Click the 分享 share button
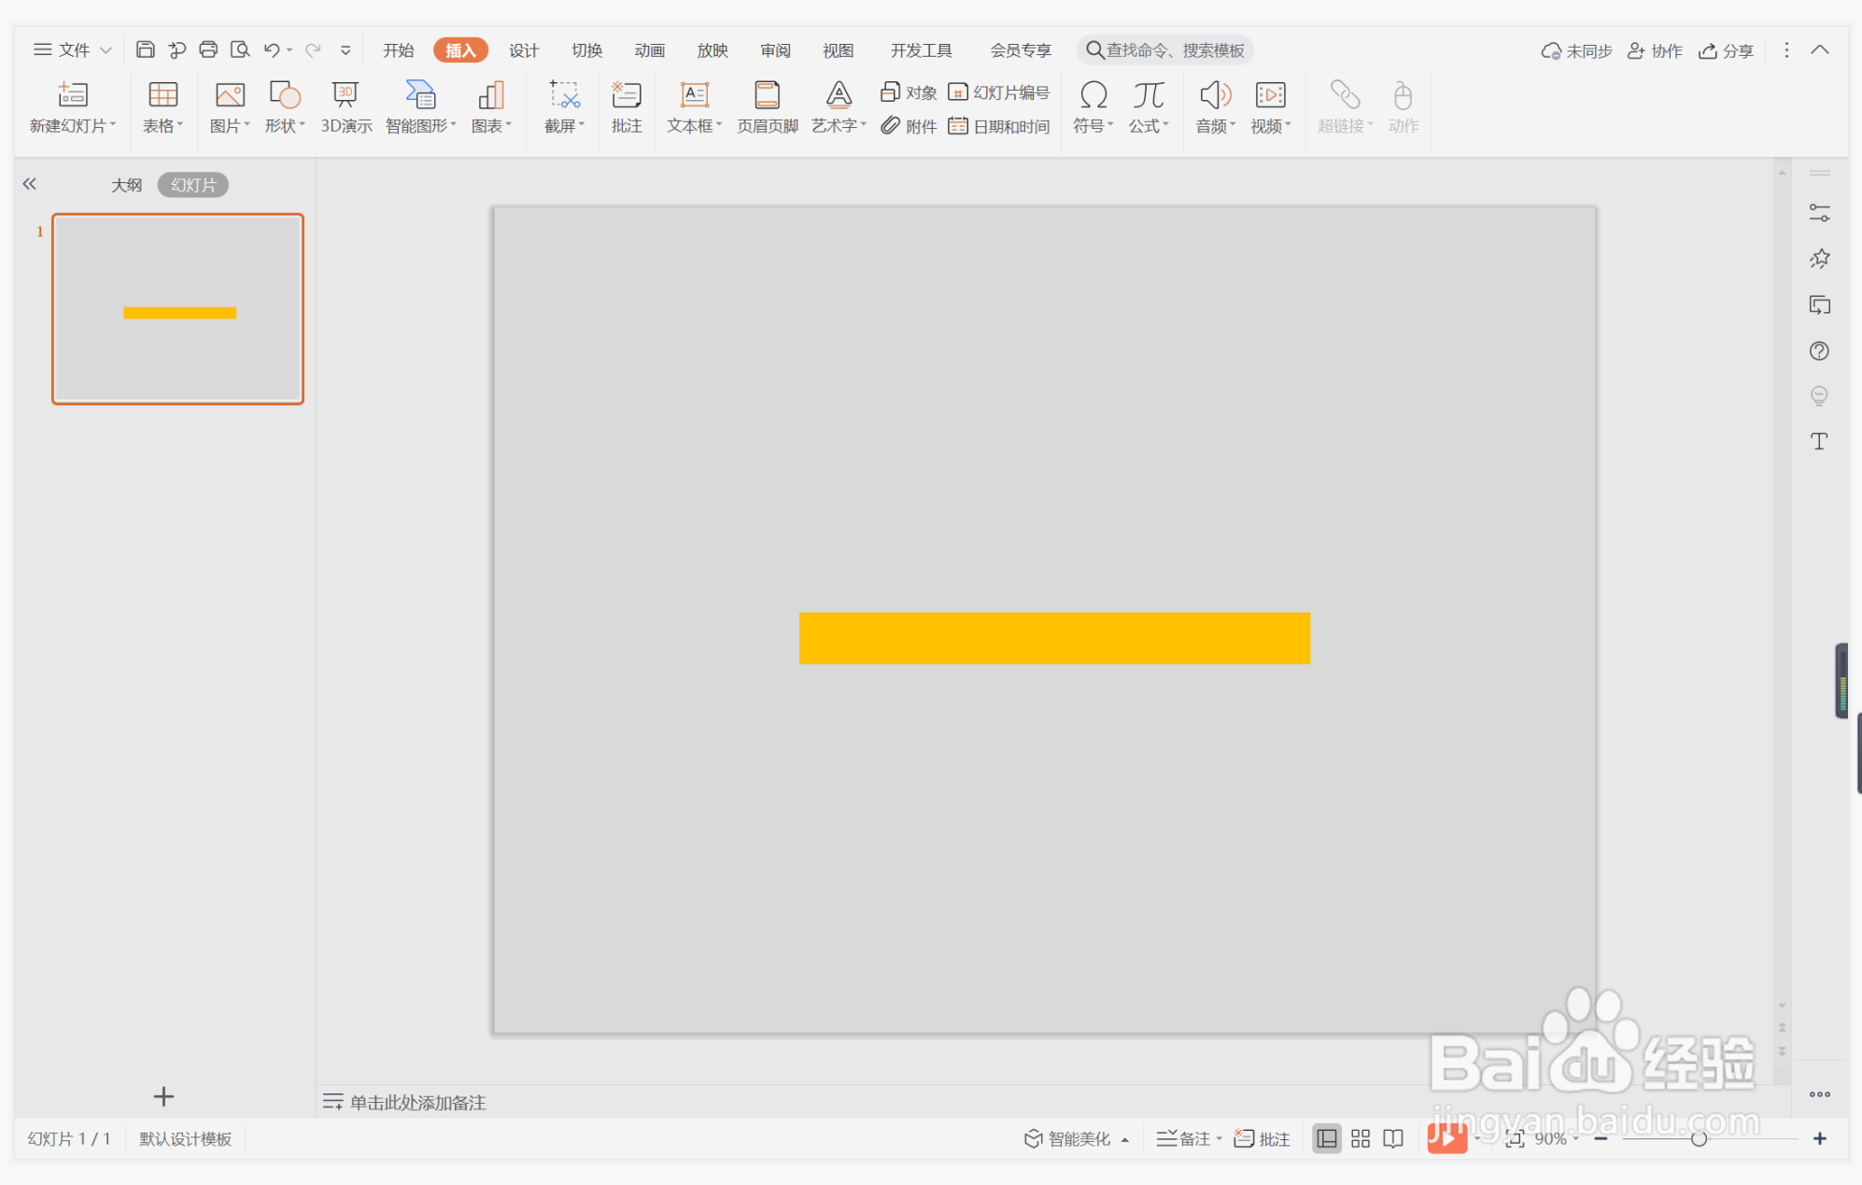This screenshot has height=1185, width=1862. pyautogui.click(x=1727, y=50)
